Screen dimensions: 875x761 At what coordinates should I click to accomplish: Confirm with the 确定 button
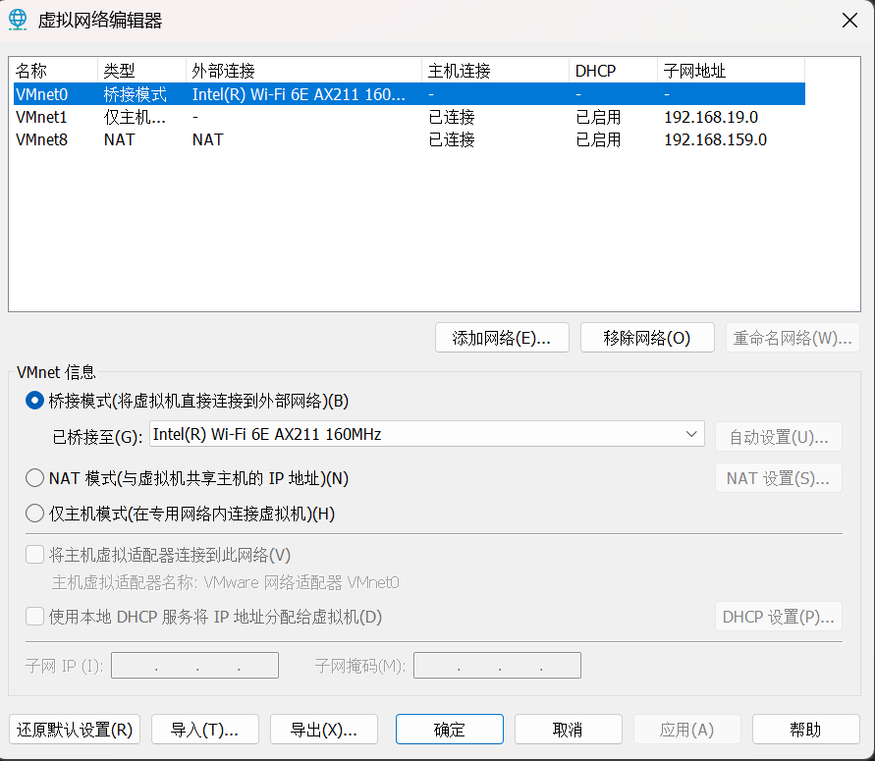[449, 730]
